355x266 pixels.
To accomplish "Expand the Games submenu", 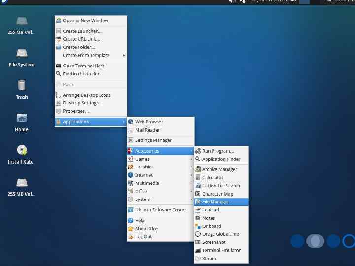I will point(161,159).
